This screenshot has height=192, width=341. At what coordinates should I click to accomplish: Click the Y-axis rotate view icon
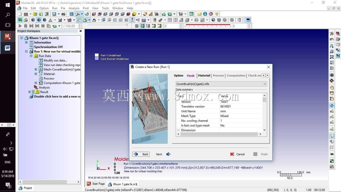coord(332,117)
